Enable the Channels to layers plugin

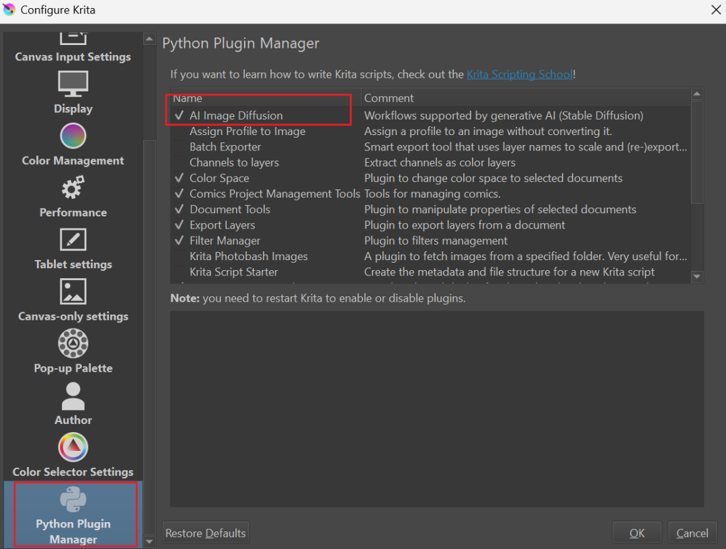click(179, 163)
